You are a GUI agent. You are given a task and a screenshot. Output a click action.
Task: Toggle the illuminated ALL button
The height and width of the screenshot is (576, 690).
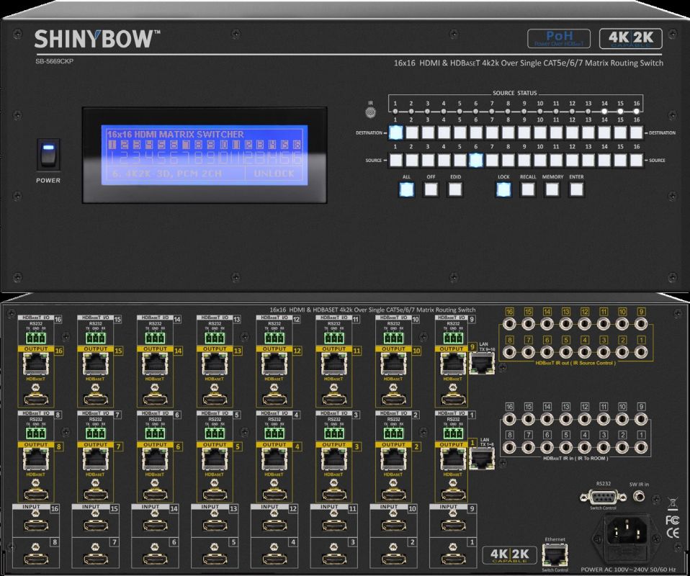tap(407, 189)
